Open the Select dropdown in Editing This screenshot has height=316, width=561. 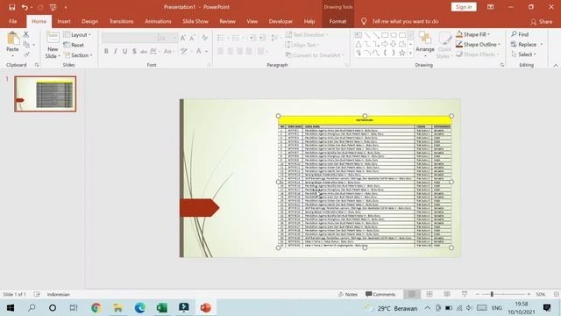(523, 54)
